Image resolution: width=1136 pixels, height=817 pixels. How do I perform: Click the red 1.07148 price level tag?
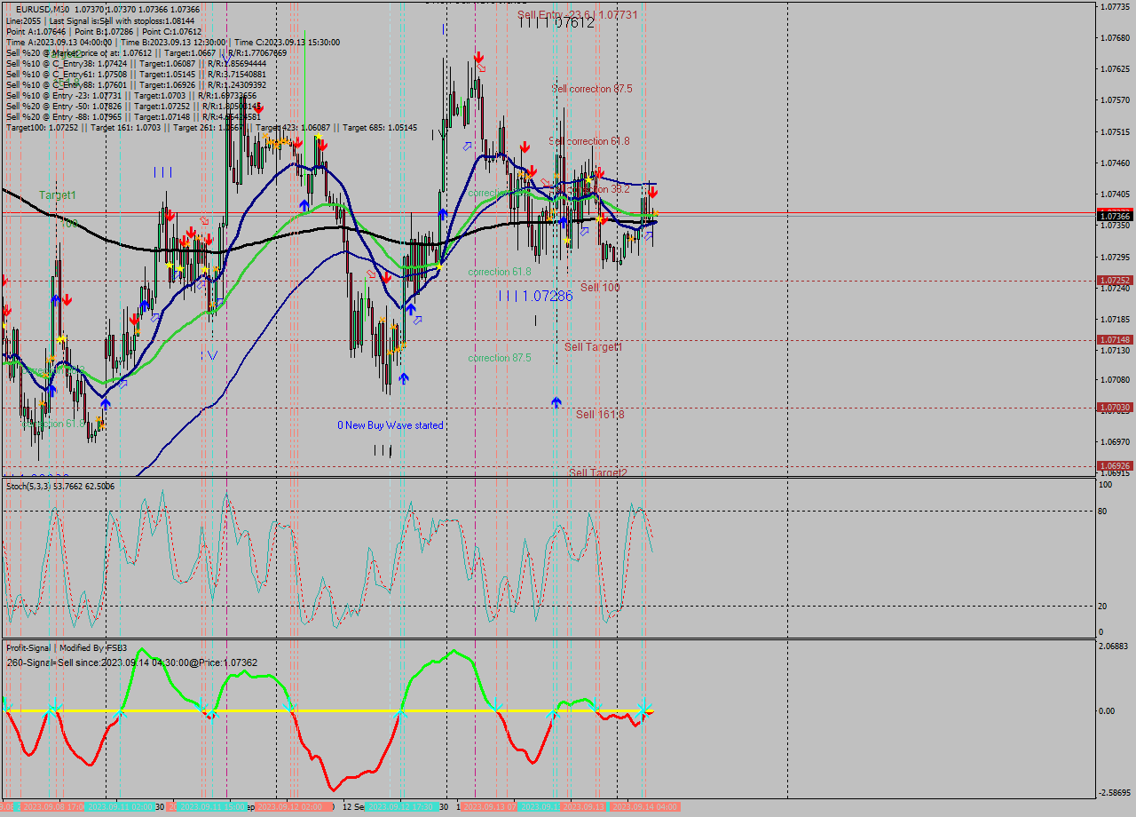click(x=1115, y=339)
